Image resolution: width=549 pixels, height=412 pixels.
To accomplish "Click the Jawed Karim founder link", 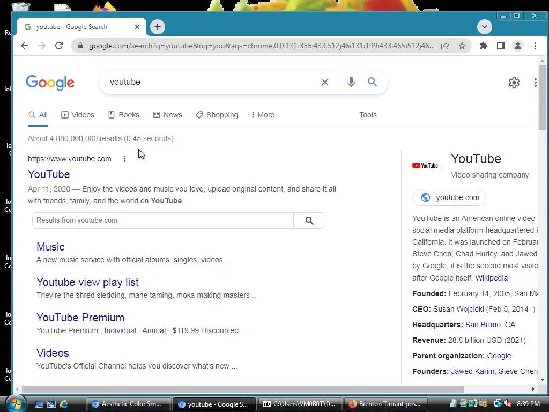I will tap(472, 371).
